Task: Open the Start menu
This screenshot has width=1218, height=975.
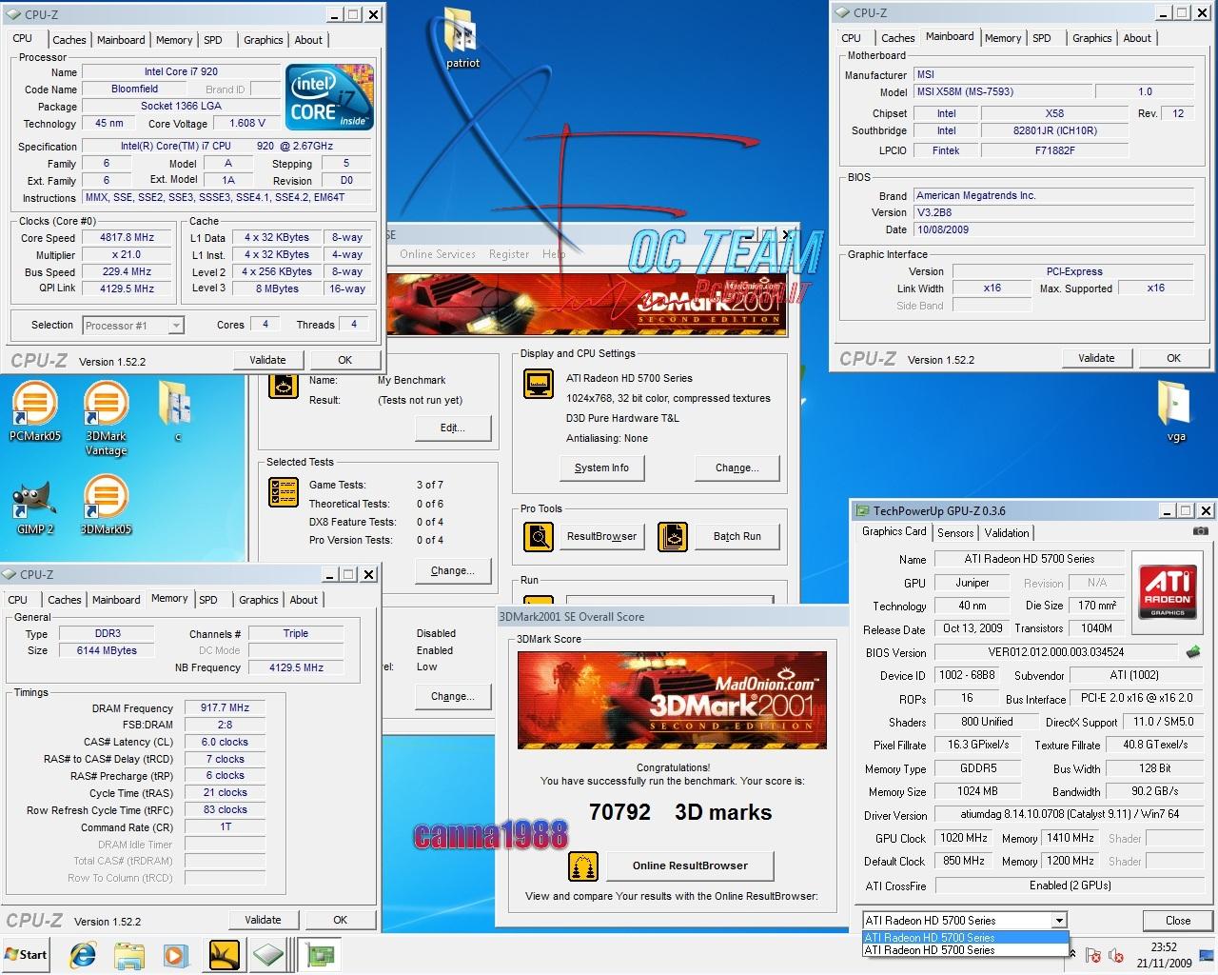Action: tap(26, 955)
